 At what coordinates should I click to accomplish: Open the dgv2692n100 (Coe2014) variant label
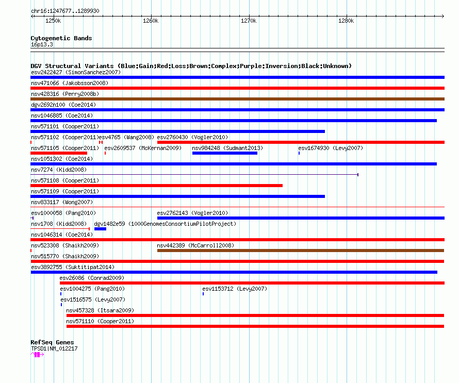click(63, 105)
